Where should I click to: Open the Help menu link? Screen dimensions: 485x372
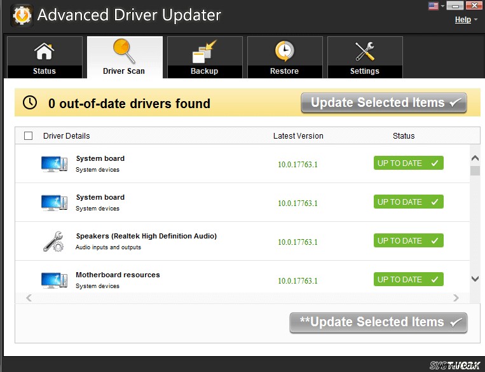(463, 20)
